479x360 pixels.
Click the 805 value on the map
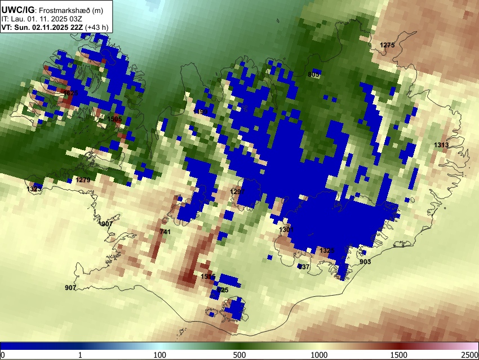[x=313, y=74]
